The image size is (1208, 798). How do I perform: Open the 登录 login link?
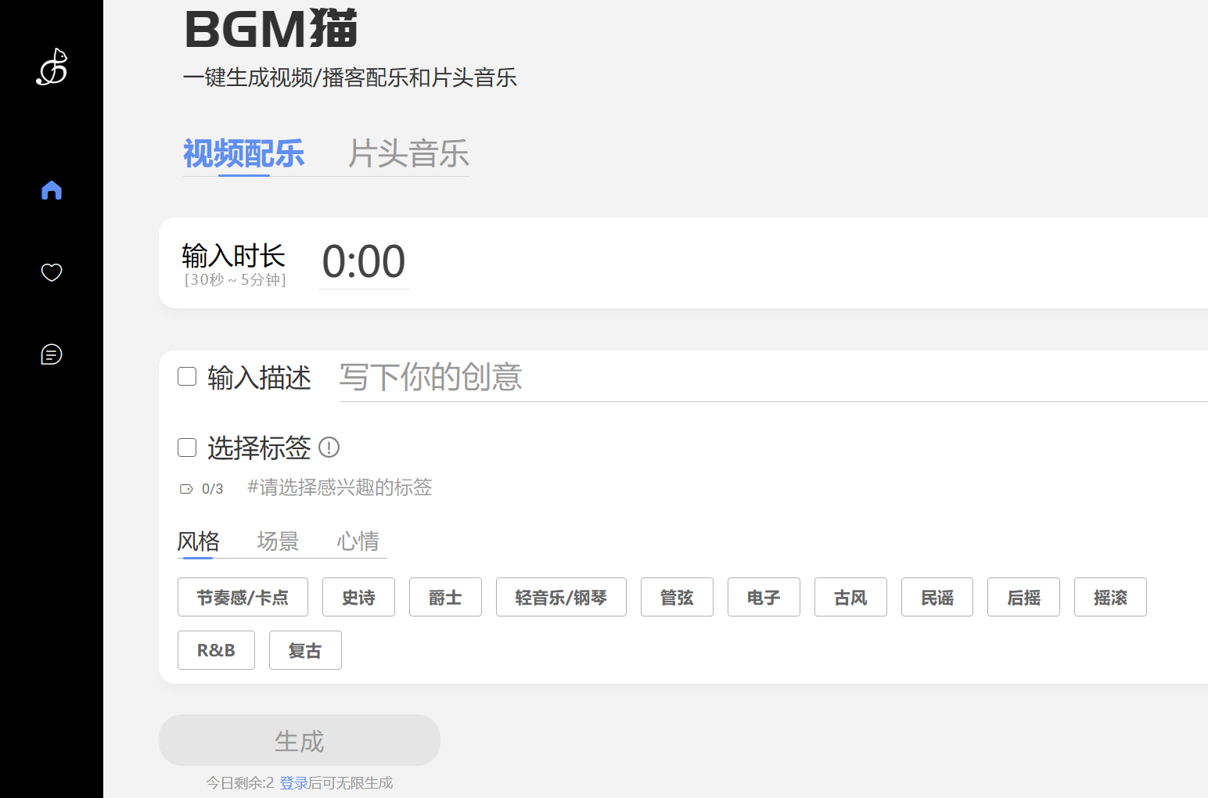click(294, 783)
